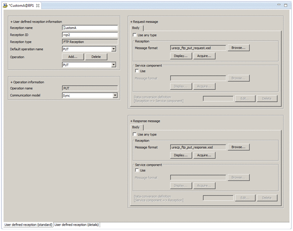Screen dimensions: 293x231
Task: Check 'Use' for Request service component
Action: click(137, 71)
